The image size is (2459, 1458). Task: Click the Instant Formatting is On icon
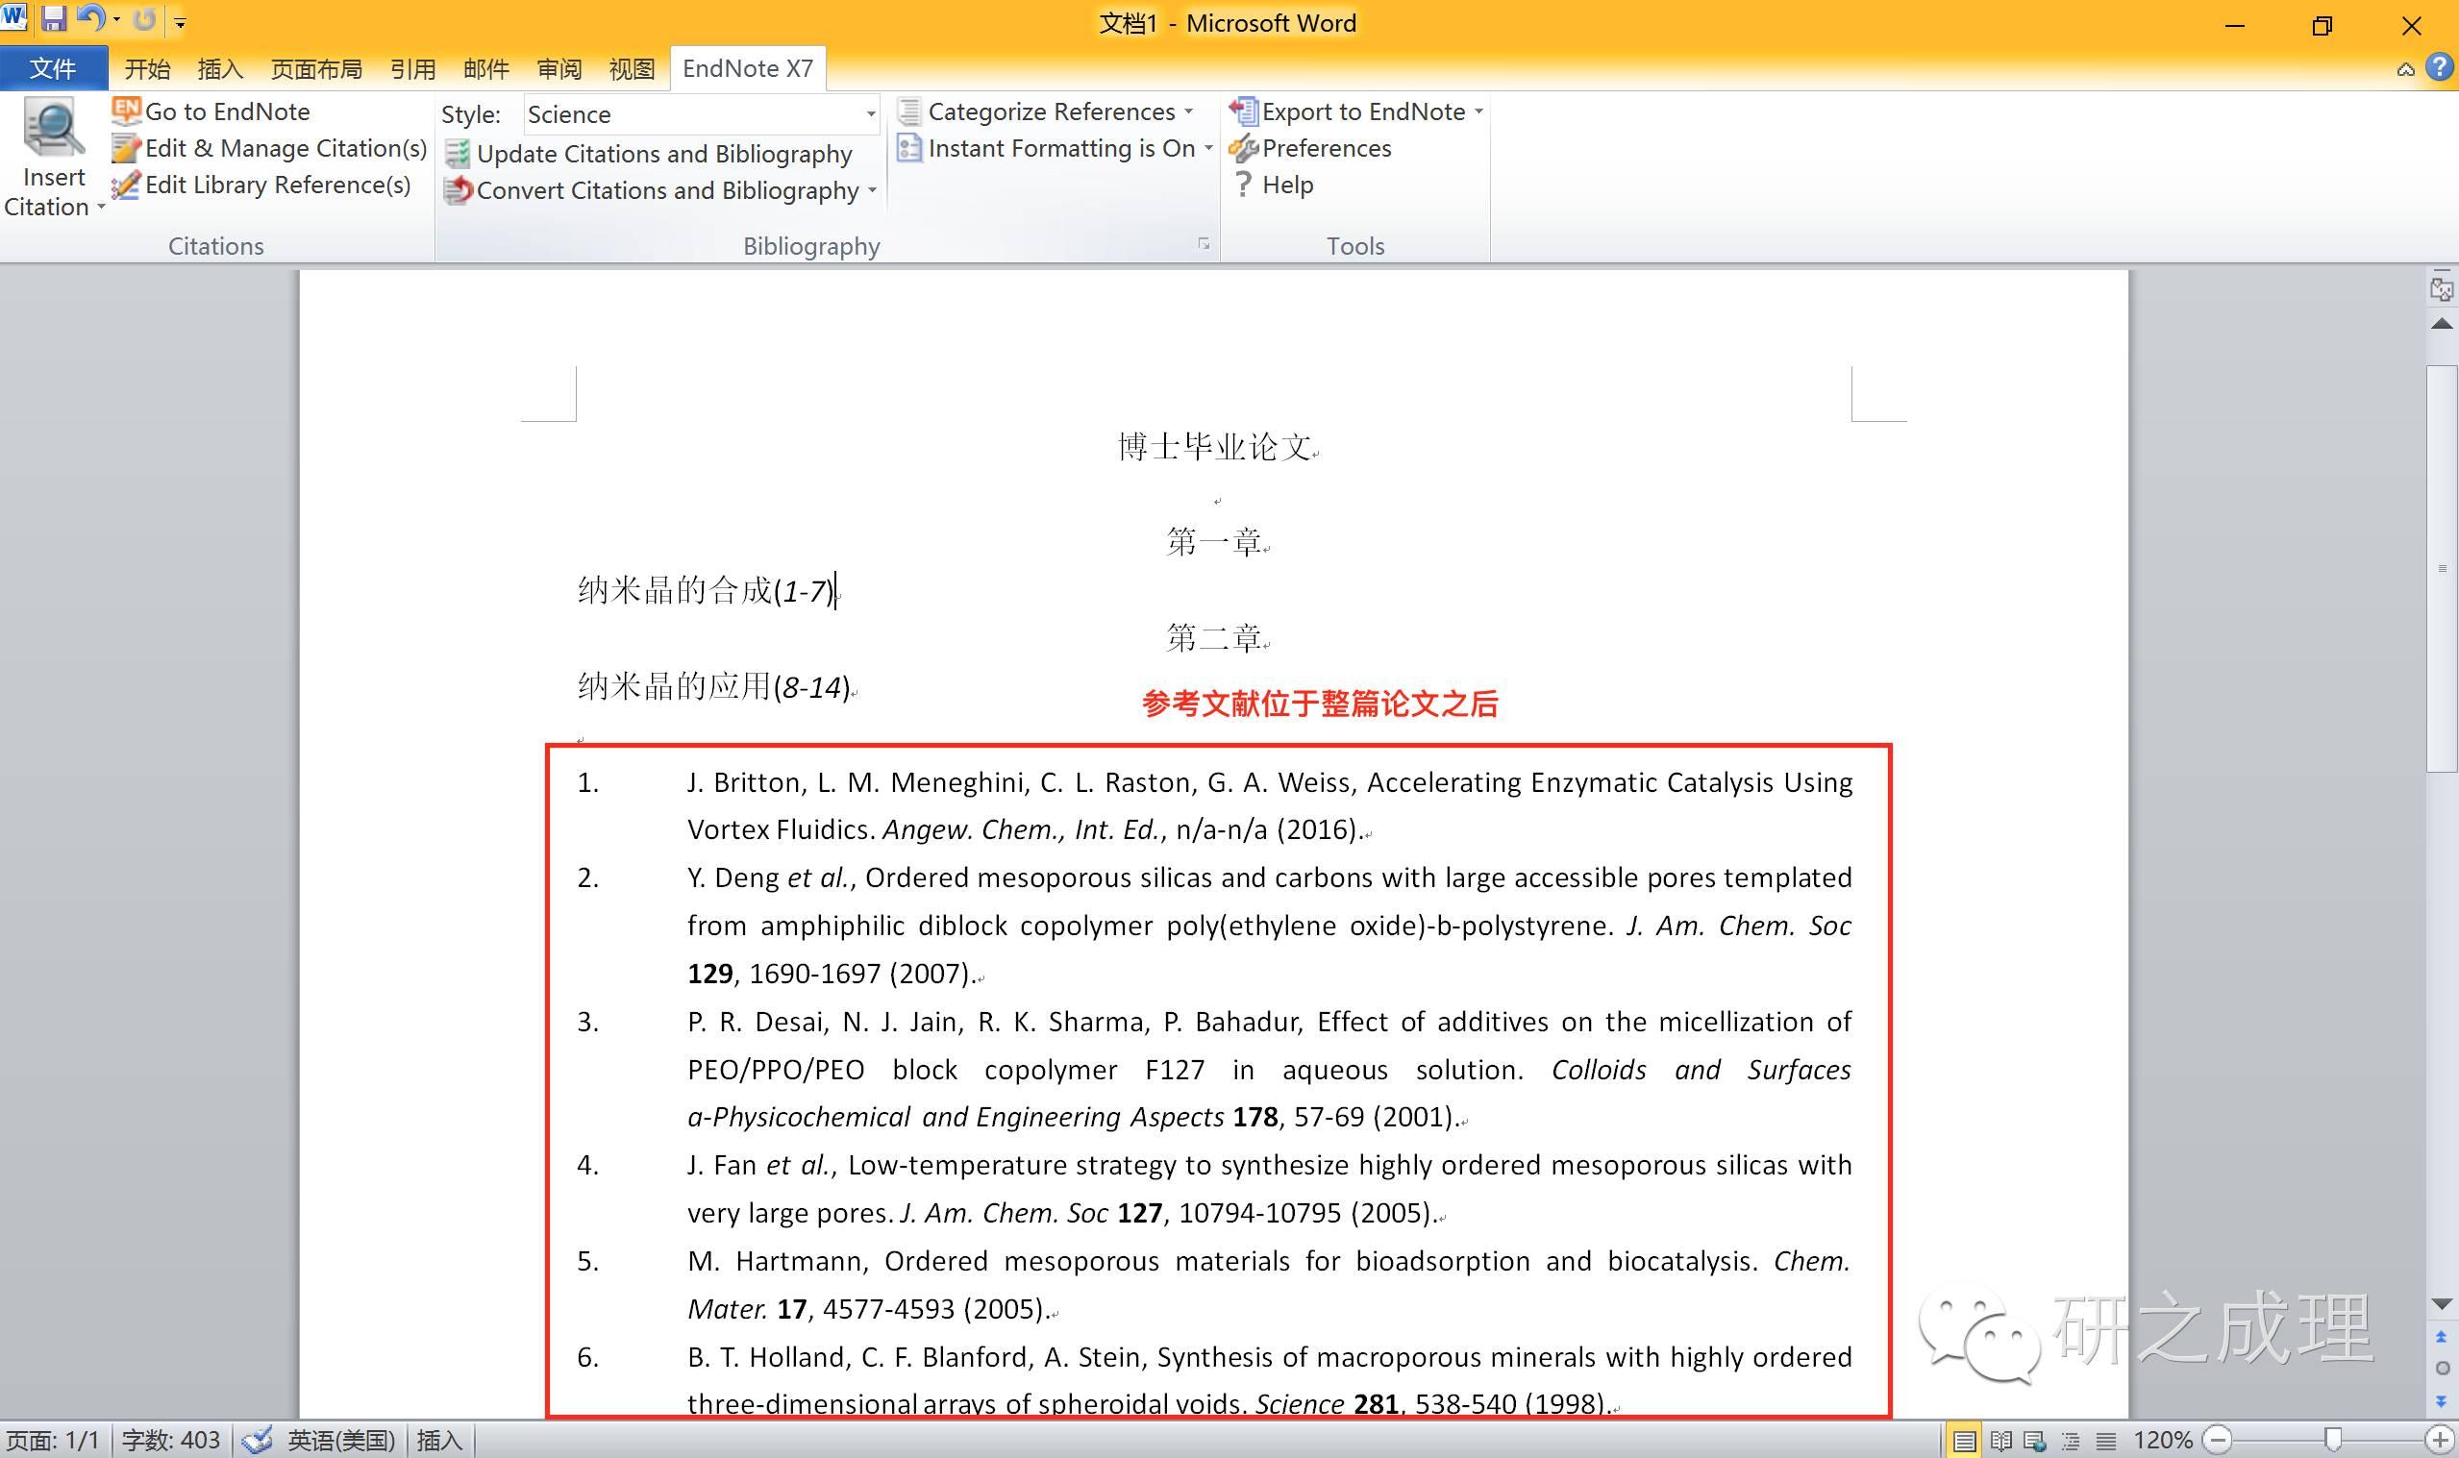[908, 148]
